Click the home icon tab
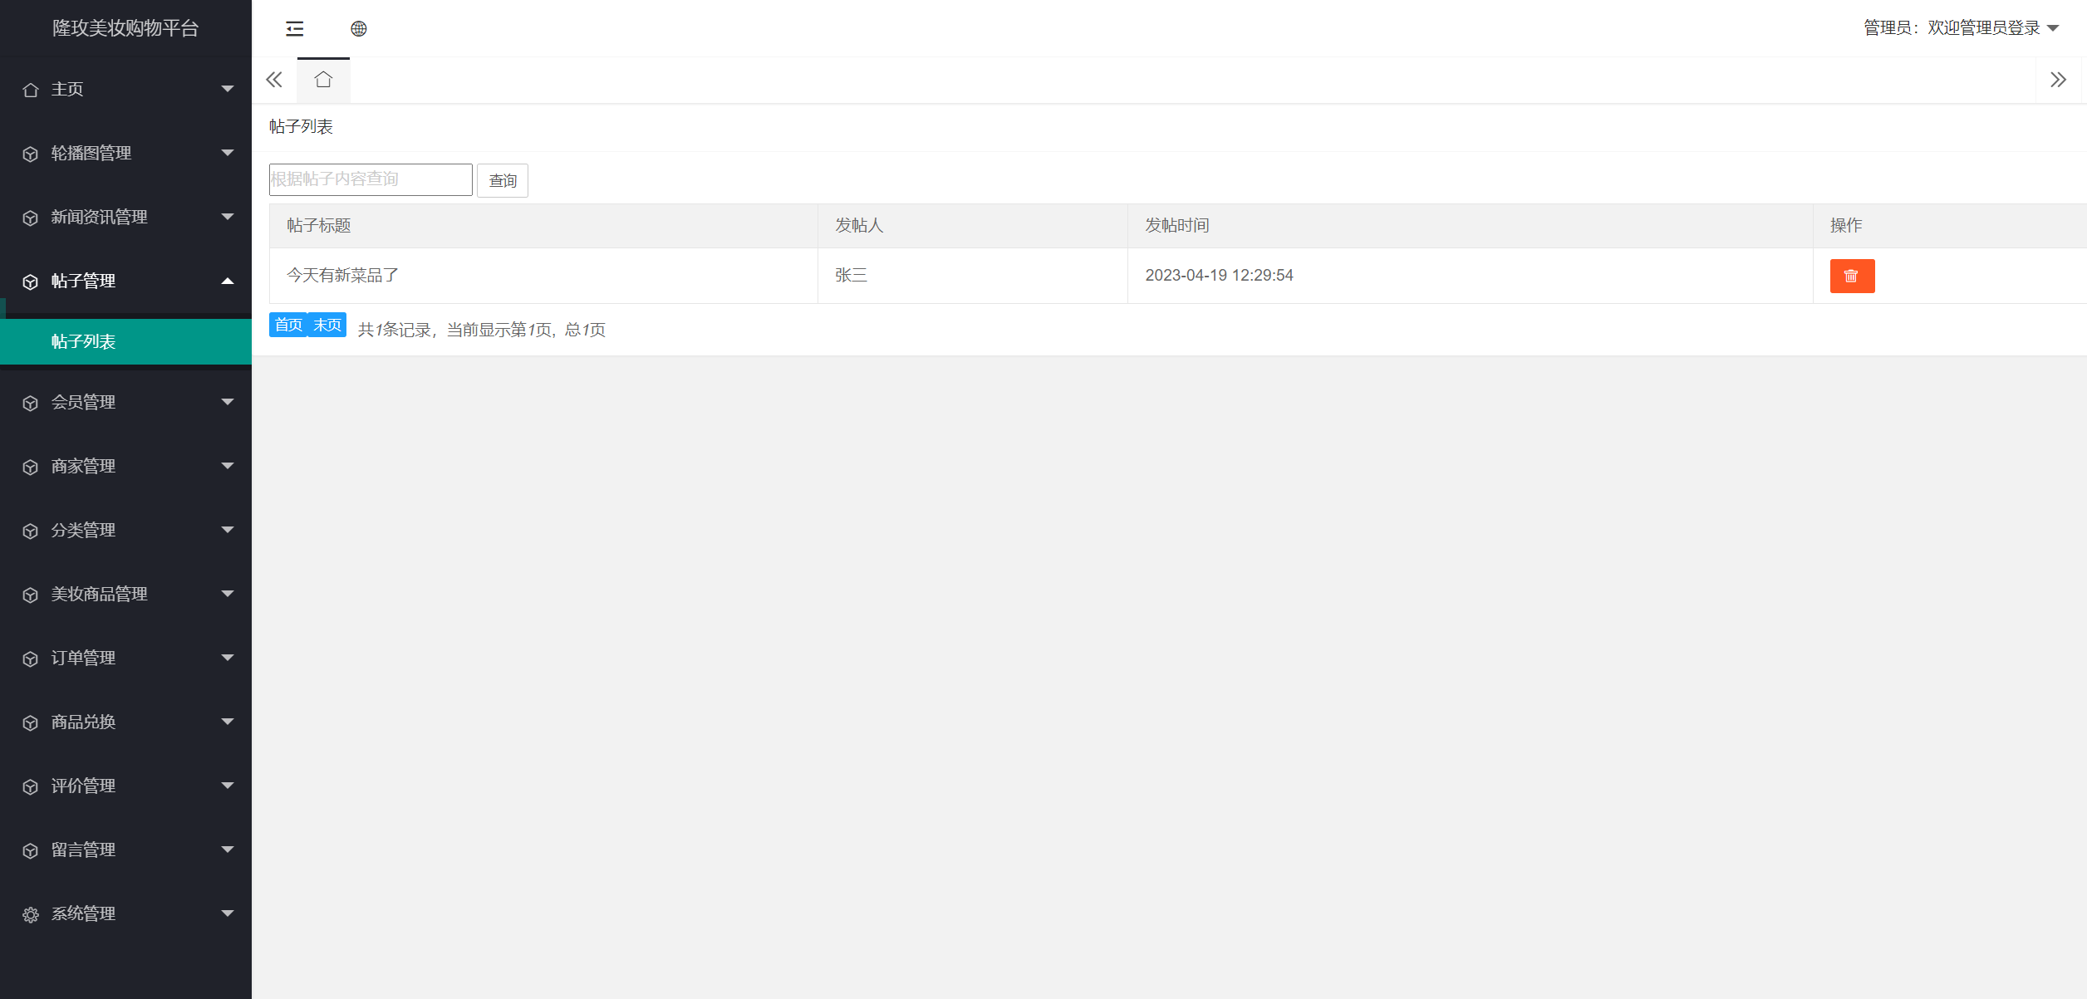The height and width of the screenshot is (999, 2087). click(x=323, y=80)
